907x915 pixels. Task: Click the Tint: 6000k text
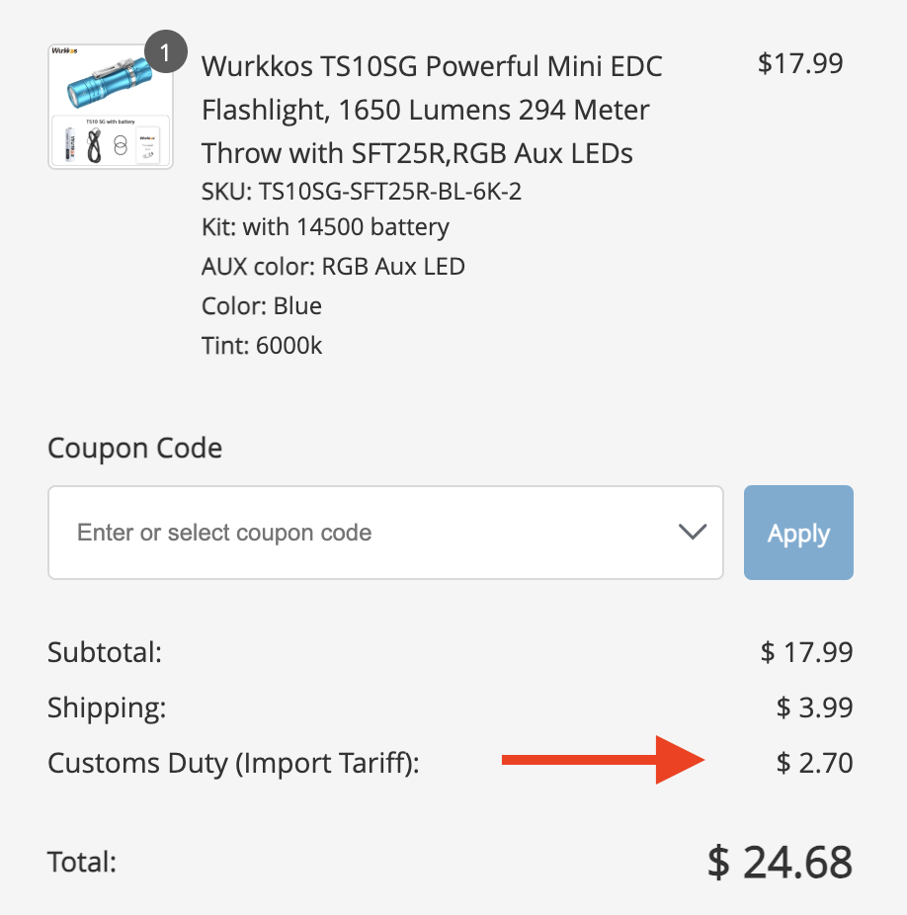pos(262,346)
